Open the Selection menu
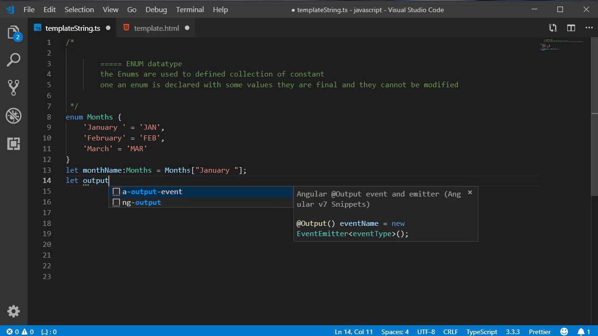The width and height of the screenshot is (598, 336). pos(79,9)
